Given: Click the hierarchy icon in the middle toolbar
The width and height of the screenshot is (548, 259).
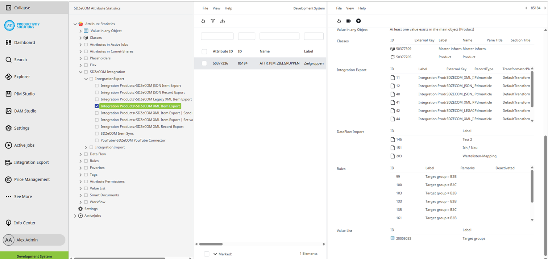Looking at the screenshot, I should click(223, 21).
